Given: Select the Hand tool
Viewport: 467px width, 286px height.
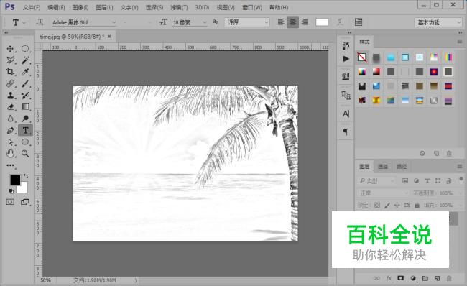Looking at the screenshot, I should (10, 154).
